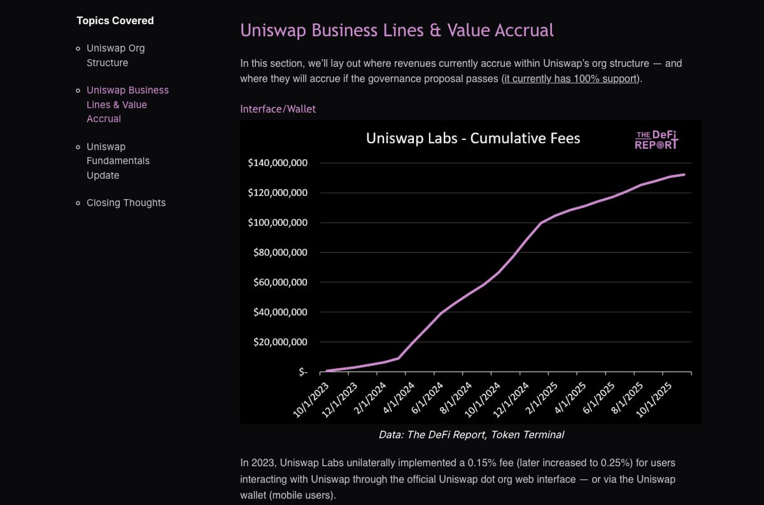Click the chart plot area image
764x505 pixels.
point(471,273)
